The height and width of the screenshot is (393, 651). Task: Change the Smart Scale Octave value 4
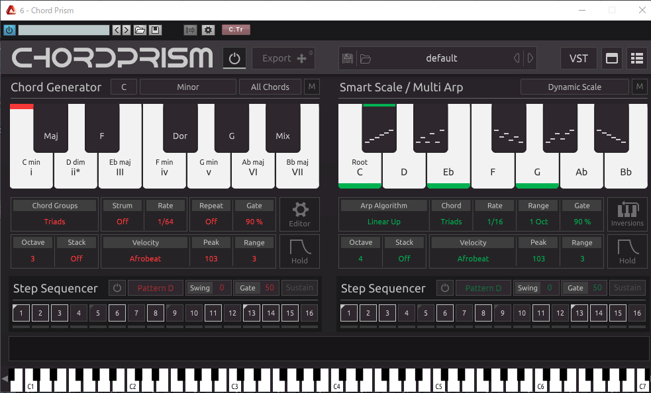(360, 259)
